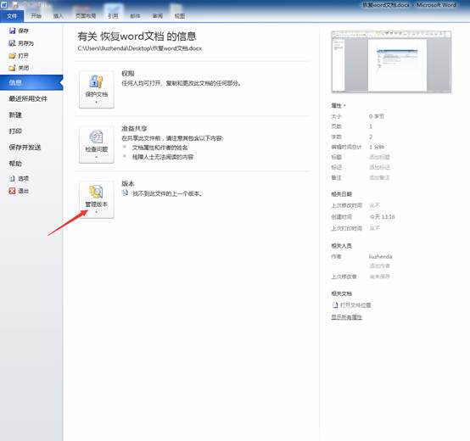The width and height of the screenshot is (470, 441).
Task: Select 信息 (Info) in the backstage menu
Action: (x=31, y=82)
